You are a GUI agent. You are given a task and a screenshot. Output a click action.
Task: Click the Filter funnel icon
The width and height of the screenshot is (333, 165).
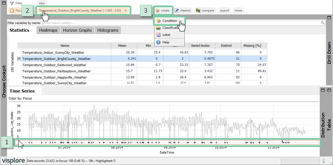click(x=12, y=3)
